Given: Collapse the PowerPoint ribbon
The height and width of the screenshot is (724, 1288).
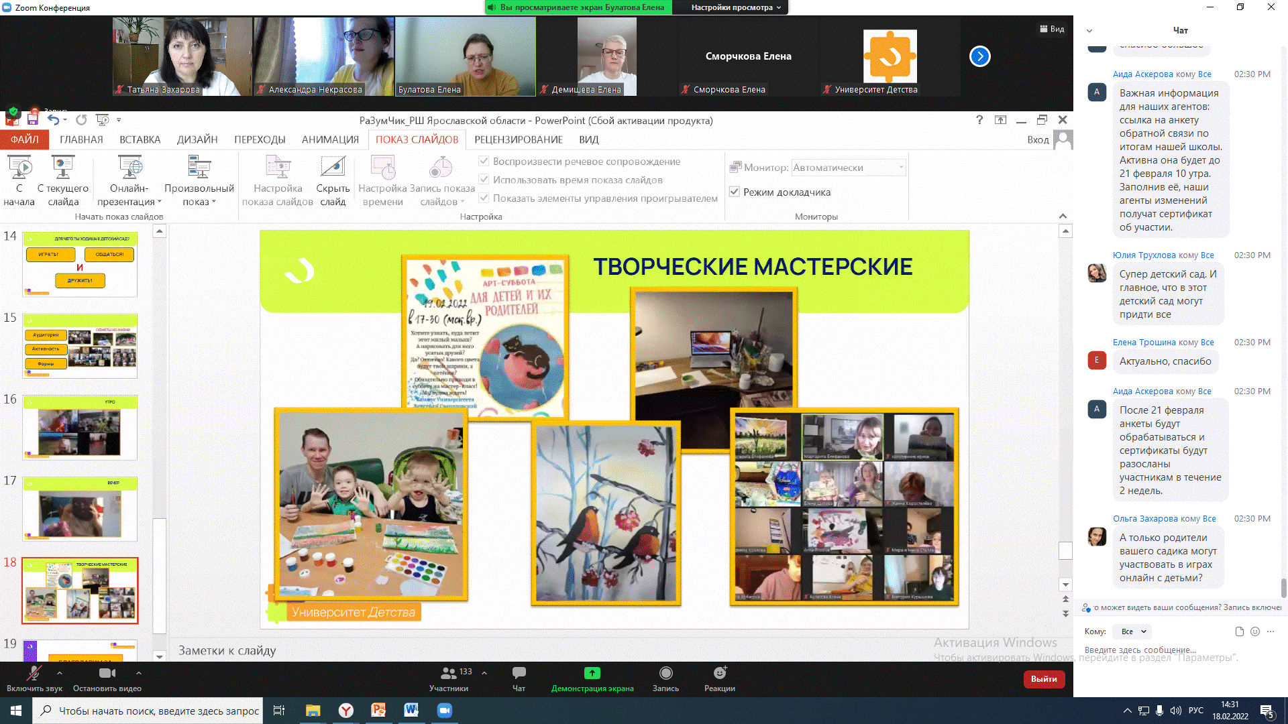Looking at the screenshot, I should click(x=1063, y=216).
